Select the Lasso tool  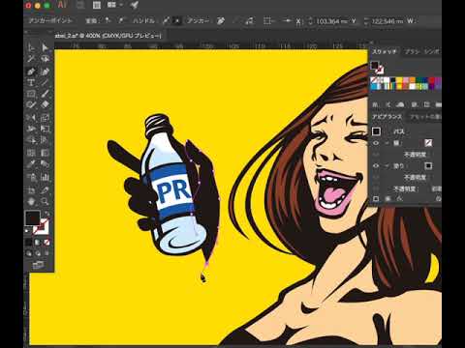click(45, 59)
